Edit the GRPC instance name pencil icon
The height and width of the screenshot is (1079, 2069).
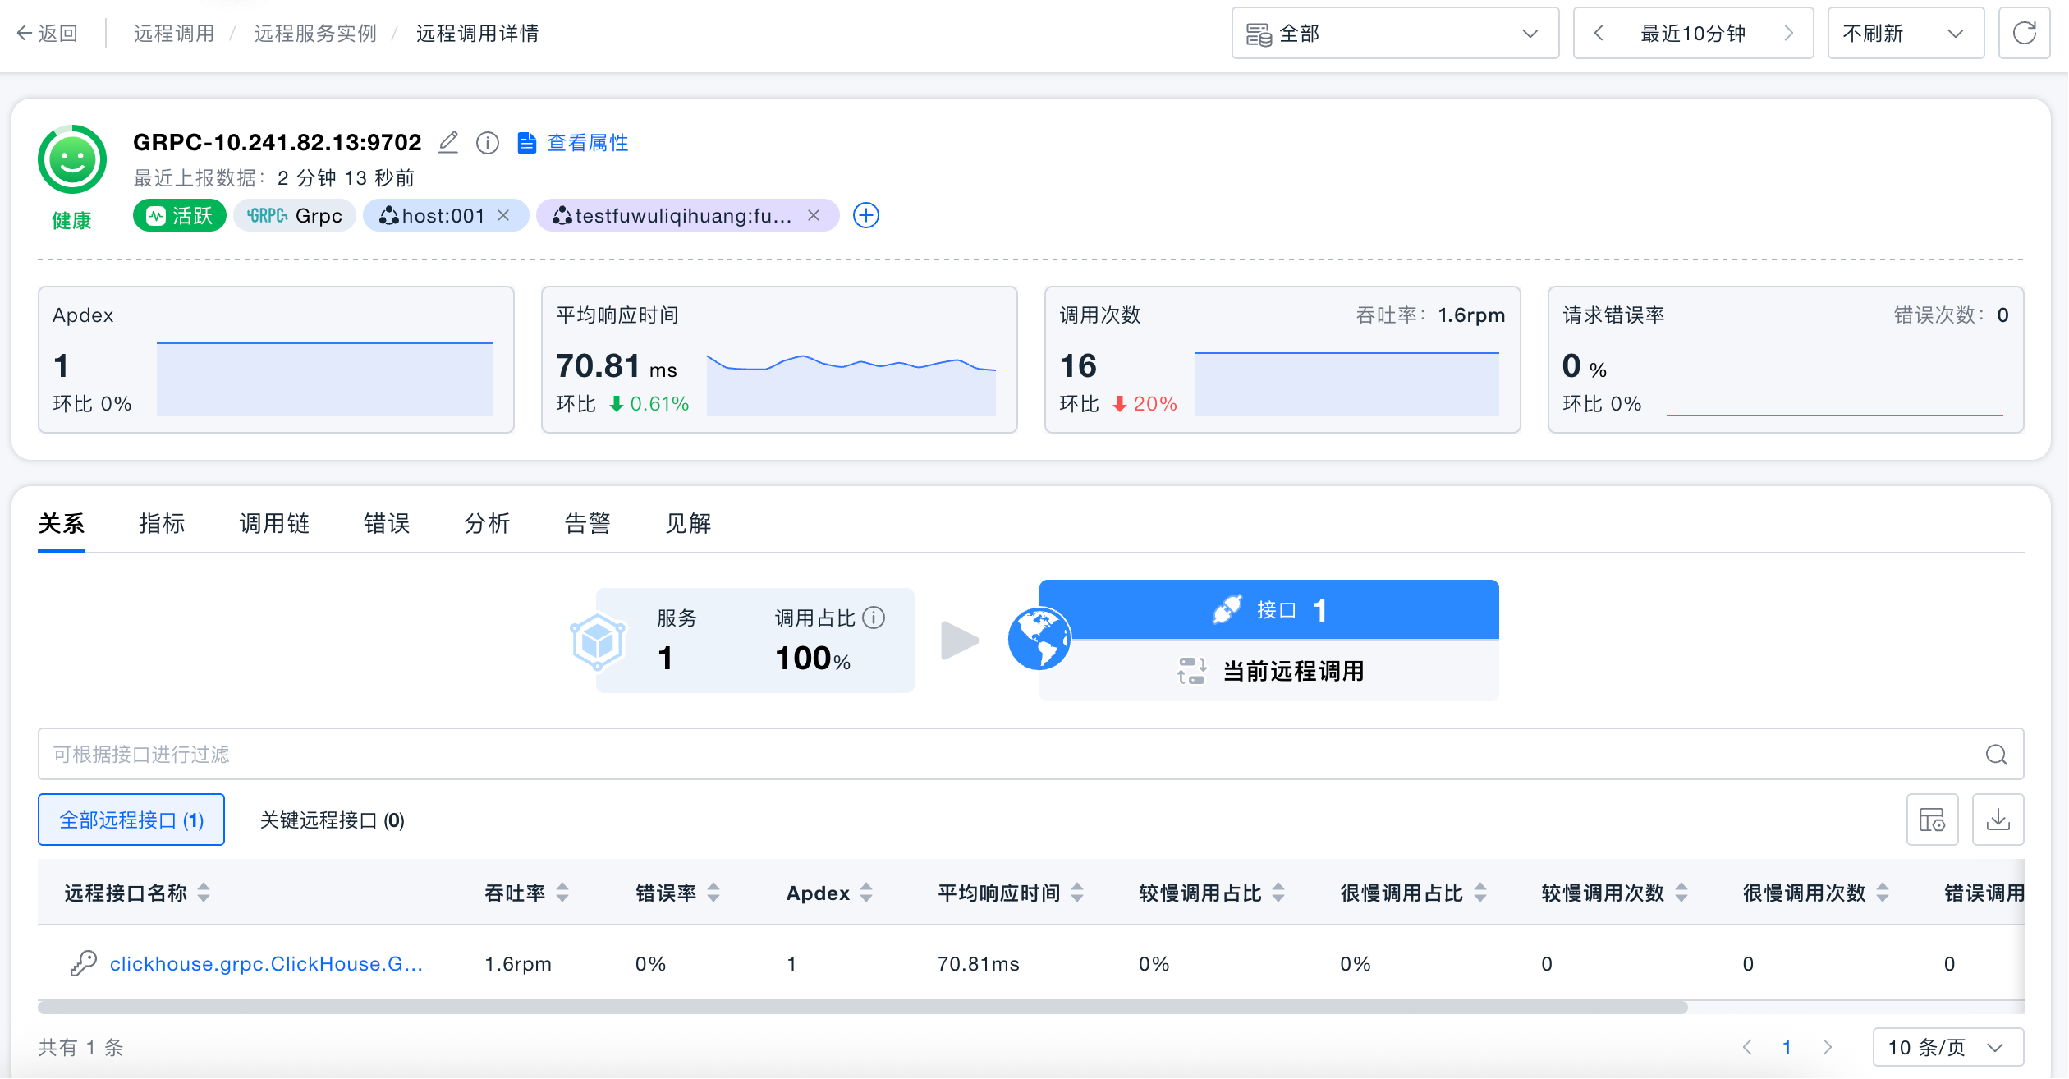pos(448,143)
